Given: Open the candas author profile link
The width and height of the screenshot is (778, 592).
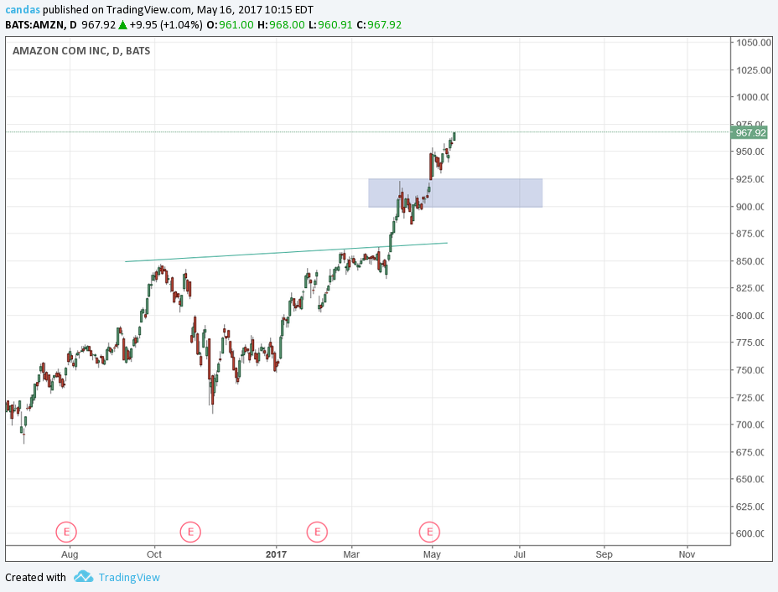Looking at the screenshot, I should coord(23,9).
